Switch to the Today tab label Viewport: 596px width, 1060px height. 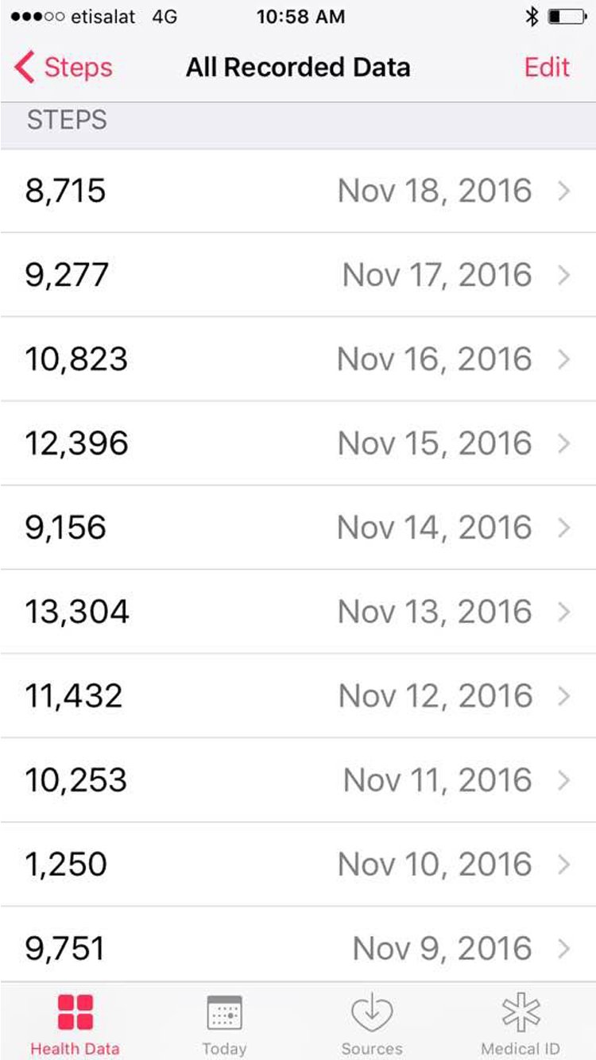[224, 1049]
